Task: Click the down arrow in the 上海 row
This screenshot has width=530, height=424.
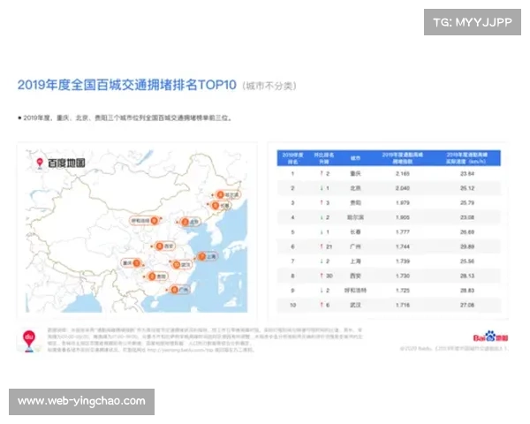Action: coord(322,261)
